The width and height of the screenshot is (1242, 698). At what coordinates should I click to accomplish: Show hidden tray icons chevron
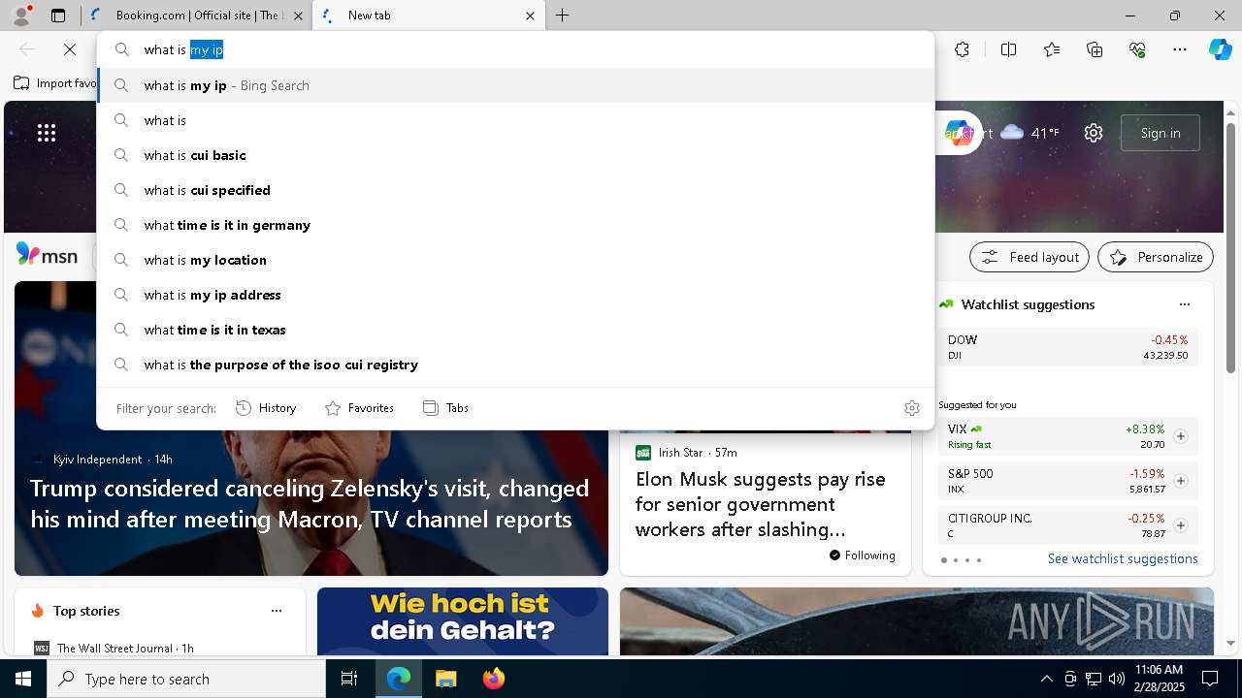1046,679
